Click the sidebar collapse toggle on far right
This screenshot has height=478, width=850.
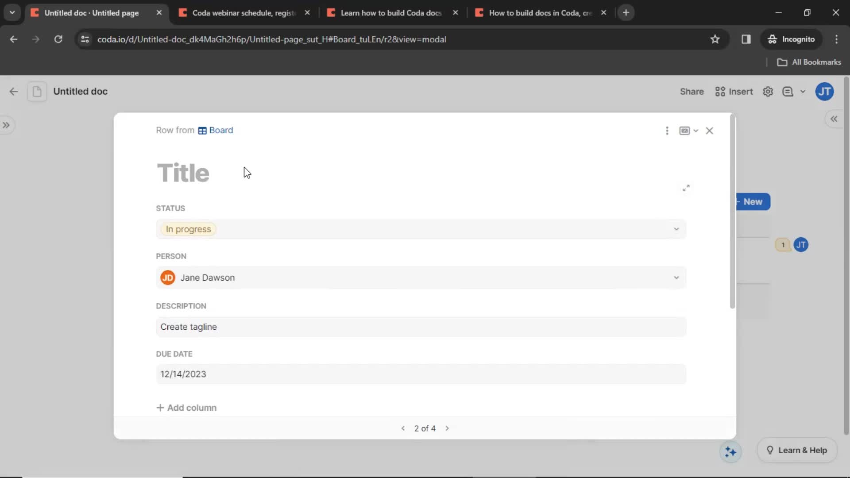(x=835, y=119)
